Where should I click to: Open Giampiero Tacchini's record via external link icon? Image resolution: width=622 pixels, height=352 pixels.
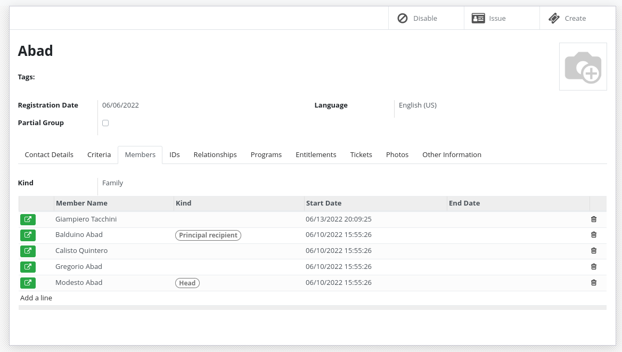[28, 219]
